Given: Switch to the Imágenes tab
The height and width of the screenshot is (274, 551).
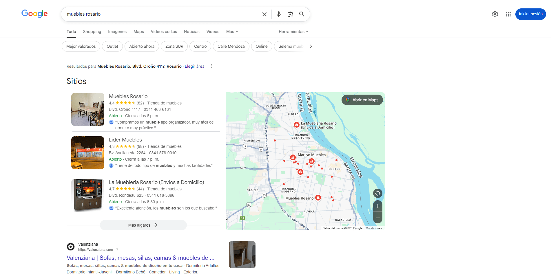Looking at the screenshot, I should click(x=117, y=32).
